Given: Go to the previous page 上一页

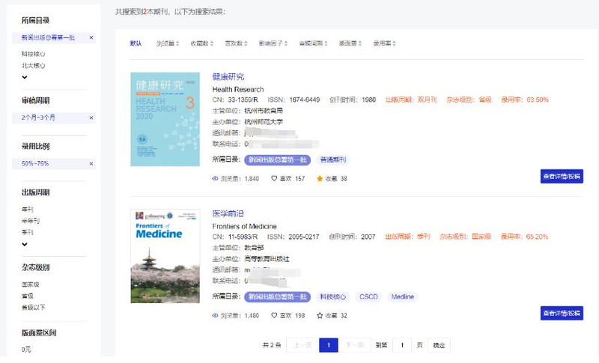Looking at the screenshot, I should coord(302,345).
